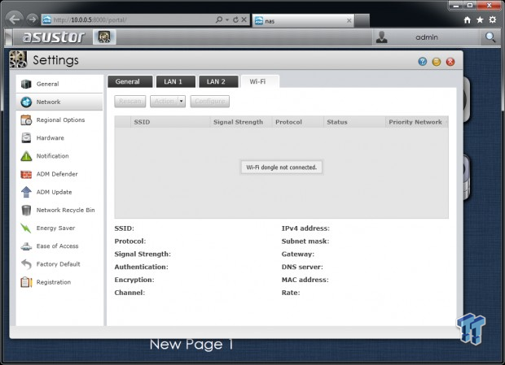Image resolution: width=505 pixels, height=365 pixels.
Task: Close the 'nas' browser tab
Action: click(x=349, y=20)
